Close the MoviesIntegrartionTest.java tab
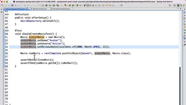 (26, 9)
